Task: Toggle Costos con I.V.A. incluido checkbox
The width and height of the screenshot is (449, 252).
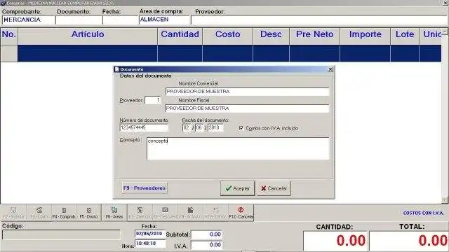Action: [x=241, y=128]
